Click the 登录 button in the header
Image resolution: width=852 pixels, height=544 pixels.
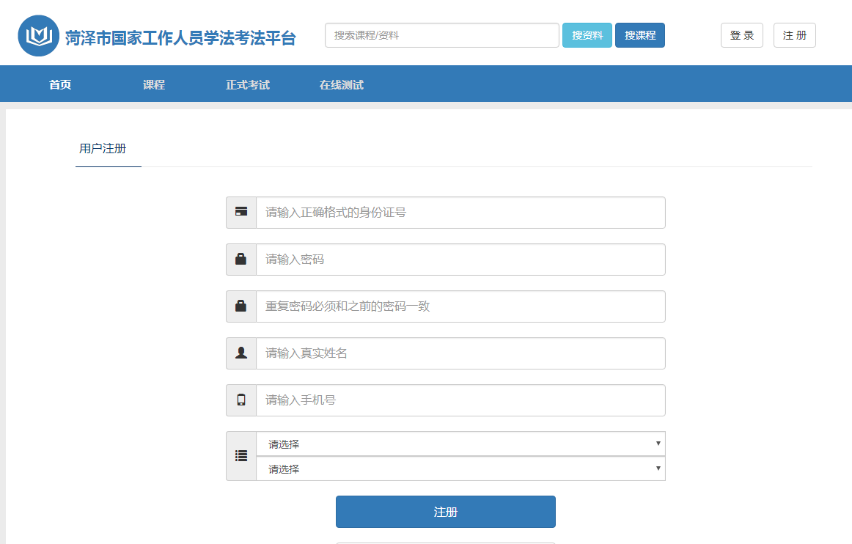tap(742, 35)
